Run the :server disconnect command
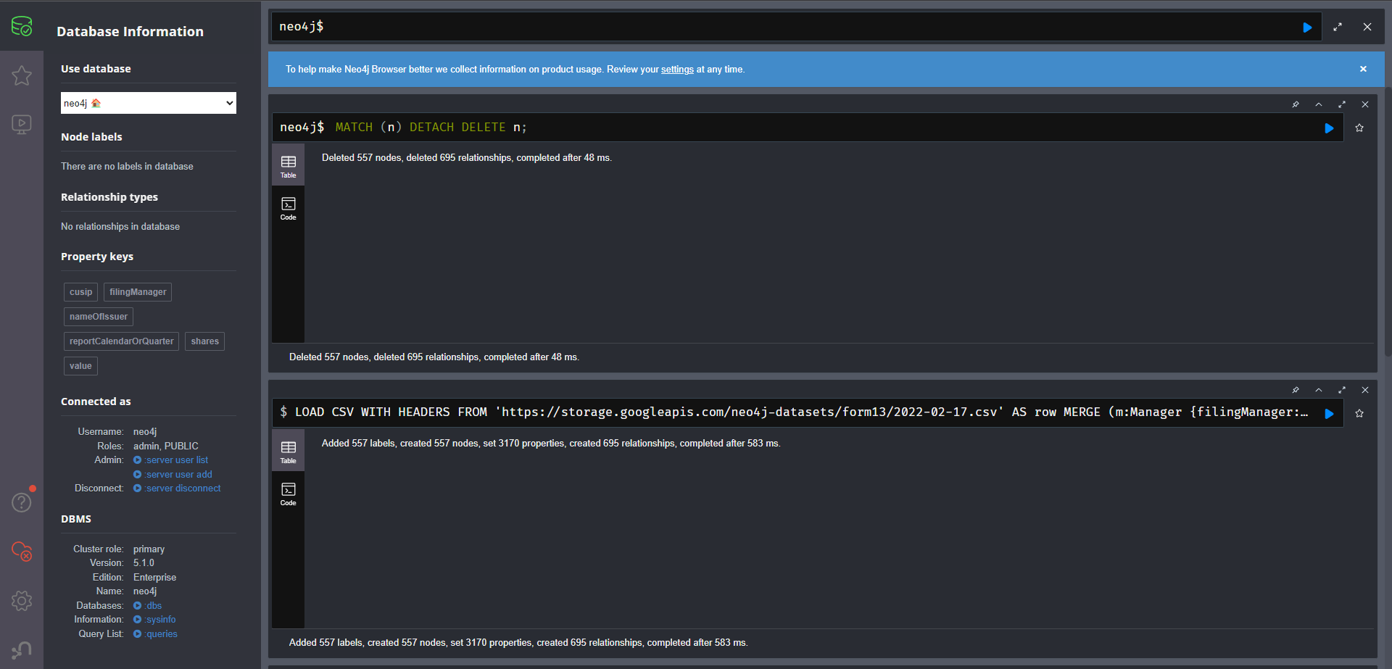This screenshot has width=1392, height=669. click(x=177, y=489)
